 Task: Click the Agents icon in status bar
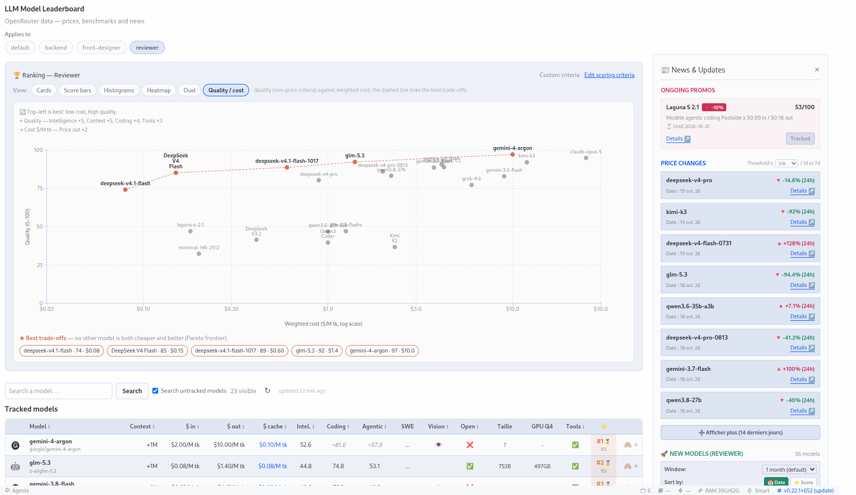pos(7,491)
